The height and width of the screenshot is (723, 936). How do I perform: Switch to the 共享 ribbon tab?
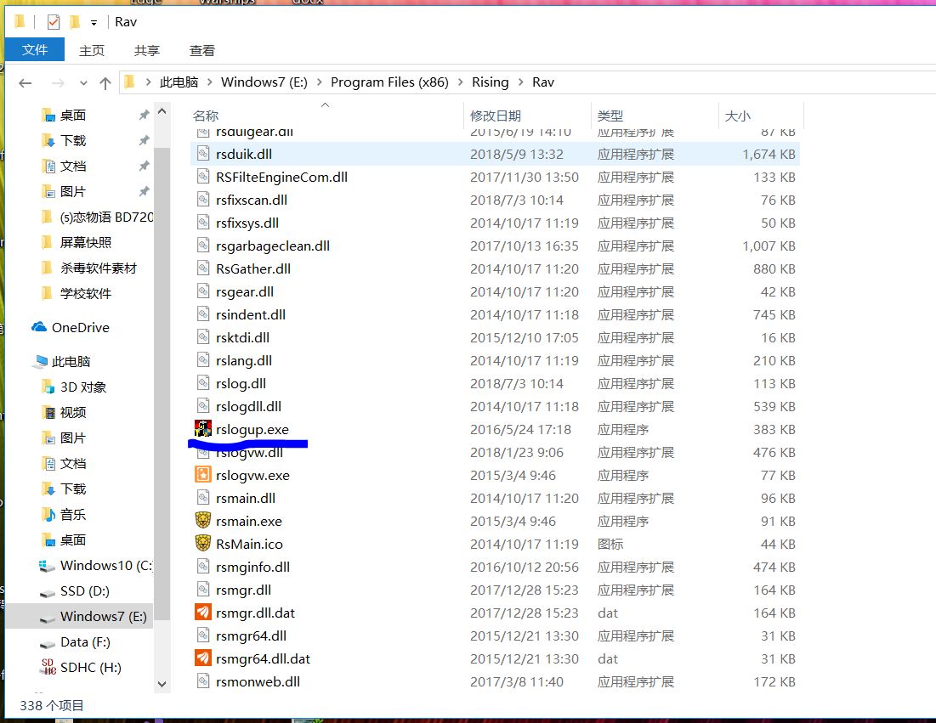pyautogui.click(x=147, y=51)
